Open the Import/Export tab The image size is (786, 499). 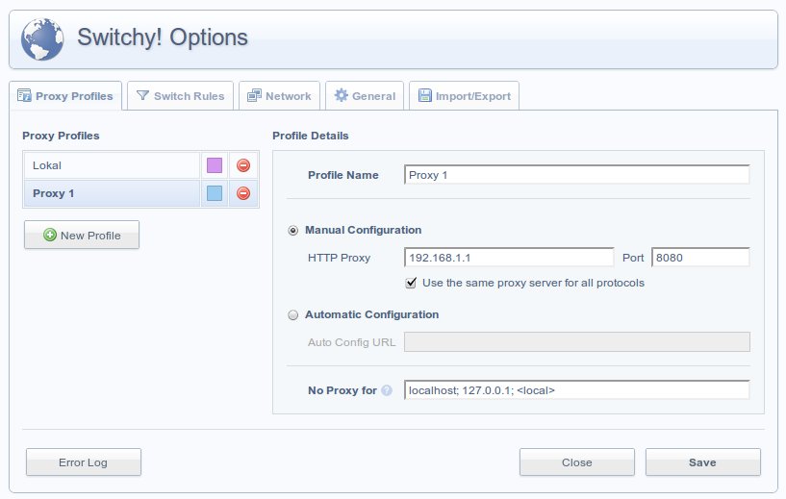coord(465,96)
